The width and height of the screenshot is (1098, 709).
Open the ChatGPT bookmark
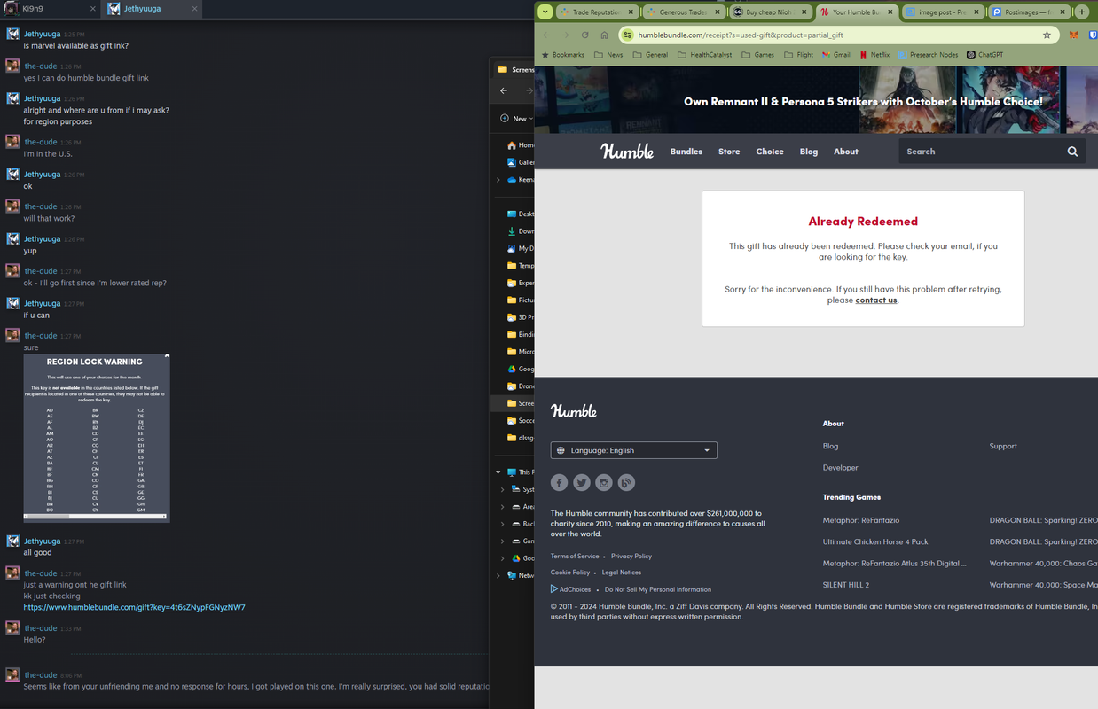[984, 55]
